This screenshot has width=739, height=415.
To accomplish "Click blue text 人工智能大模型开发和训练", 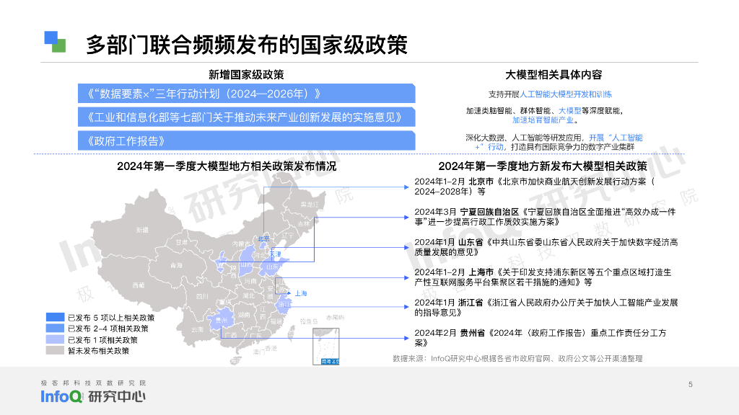I will tap(566, 94).
